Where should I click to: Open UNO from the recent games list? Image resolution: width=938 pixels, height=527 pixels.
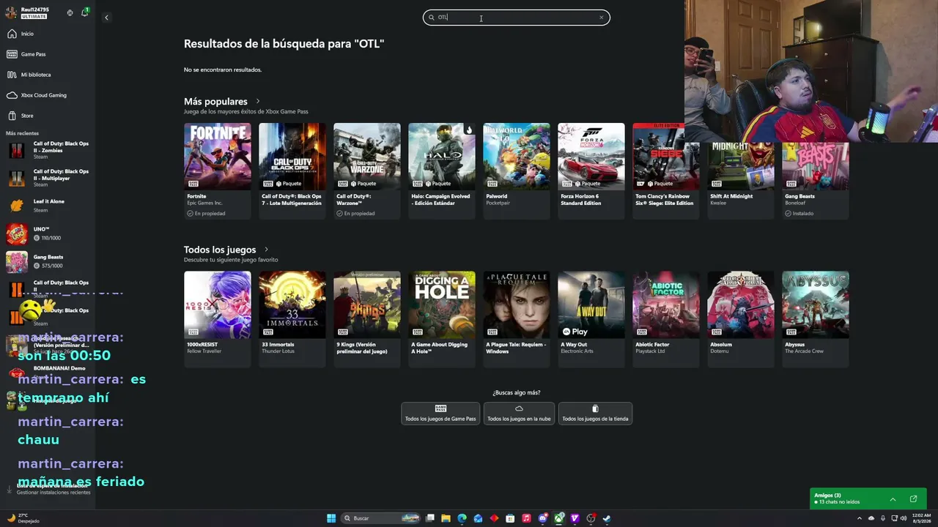click(48, 233)
